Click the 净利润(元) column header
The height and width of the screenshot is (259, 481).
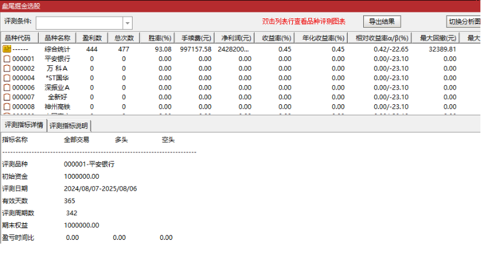pos(234,38)
